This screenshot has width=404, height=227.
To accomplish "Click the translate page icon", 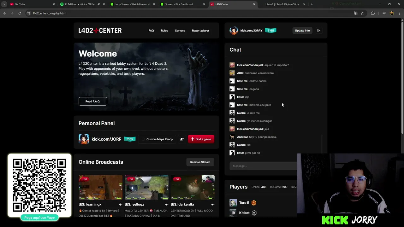I will coord(355,13).
